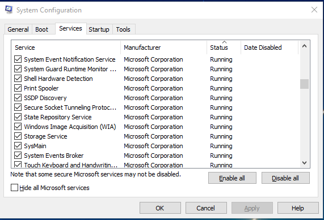Screen dimensions: 324x220
Task: Click the System Configuration title bar icon
Action: click(9, 10)
